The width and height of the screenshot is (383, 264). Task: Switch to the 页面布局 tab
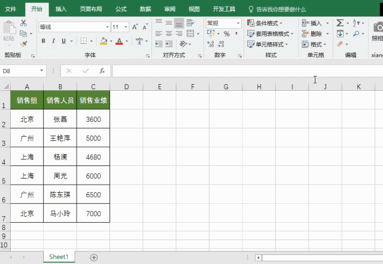pos(91,10)
